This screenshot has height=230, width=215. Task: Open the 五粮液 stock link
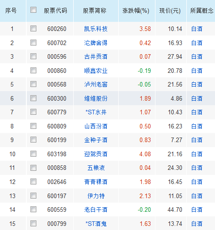[96, 168]
